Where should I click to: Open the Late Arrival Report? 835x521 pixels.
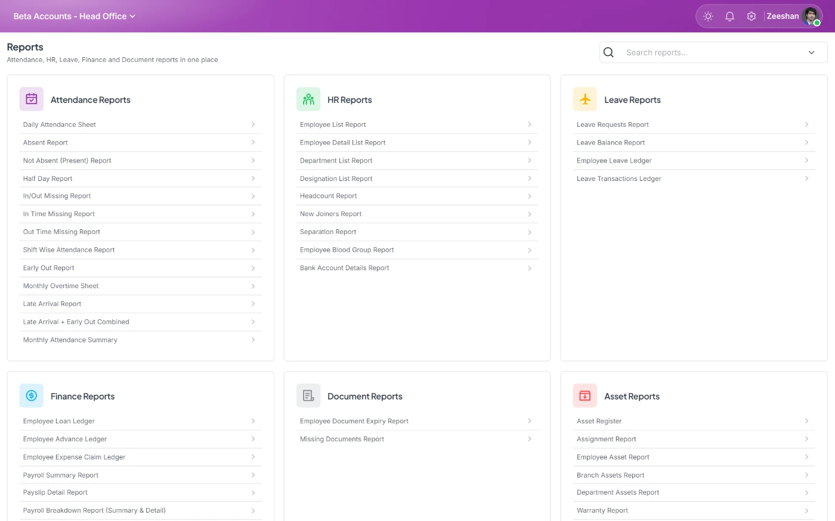pos(140,304)
